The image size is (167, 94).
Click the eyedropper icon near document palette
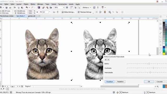click(3, 89)
